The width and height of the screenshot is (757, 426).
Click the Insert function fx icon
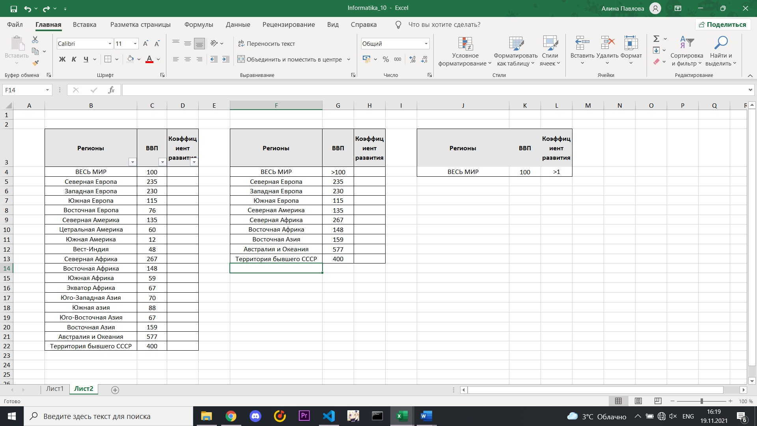click(111, 90)
